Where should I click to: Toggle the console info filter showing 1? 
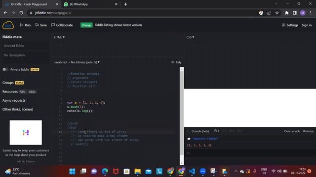216,131
